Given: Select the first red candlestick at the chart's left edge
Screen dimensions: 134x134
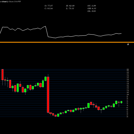Looking at the screenshot, I should pos(2,75).
